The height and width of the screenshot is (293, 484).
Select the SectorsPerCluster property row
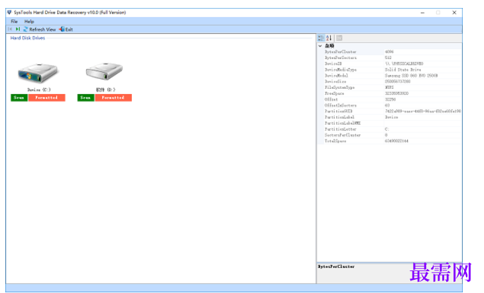point(392,135)
